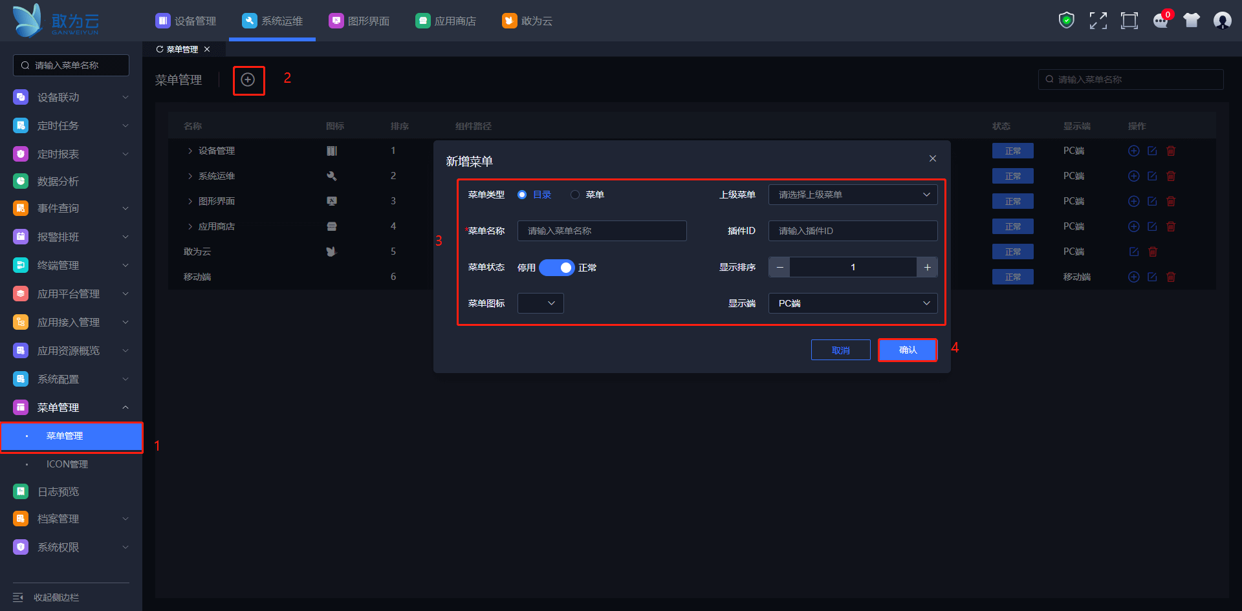The height and width of the screenshot is (611, 1242).
Task: Click the screen frame icon in header
Action: tap(1129, 21)
